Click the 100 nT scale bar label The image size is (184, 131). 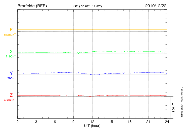pos(174,108)
